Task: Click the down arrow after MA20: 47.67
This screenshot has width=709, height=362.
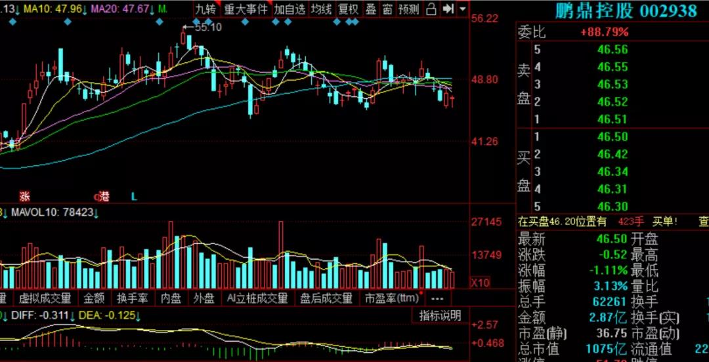Action: tap(152, 9)
